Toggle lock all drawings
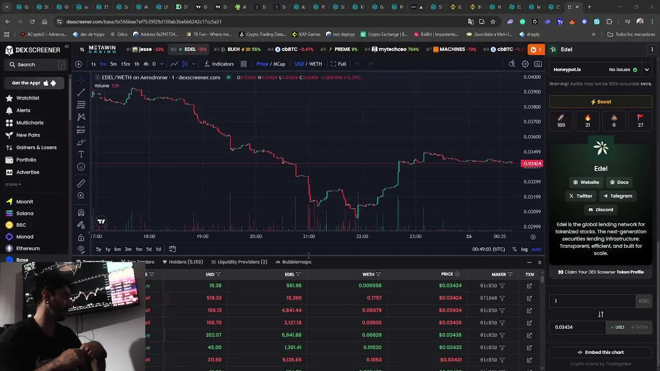Screen dimensions: 660x371 click(81, 238)
